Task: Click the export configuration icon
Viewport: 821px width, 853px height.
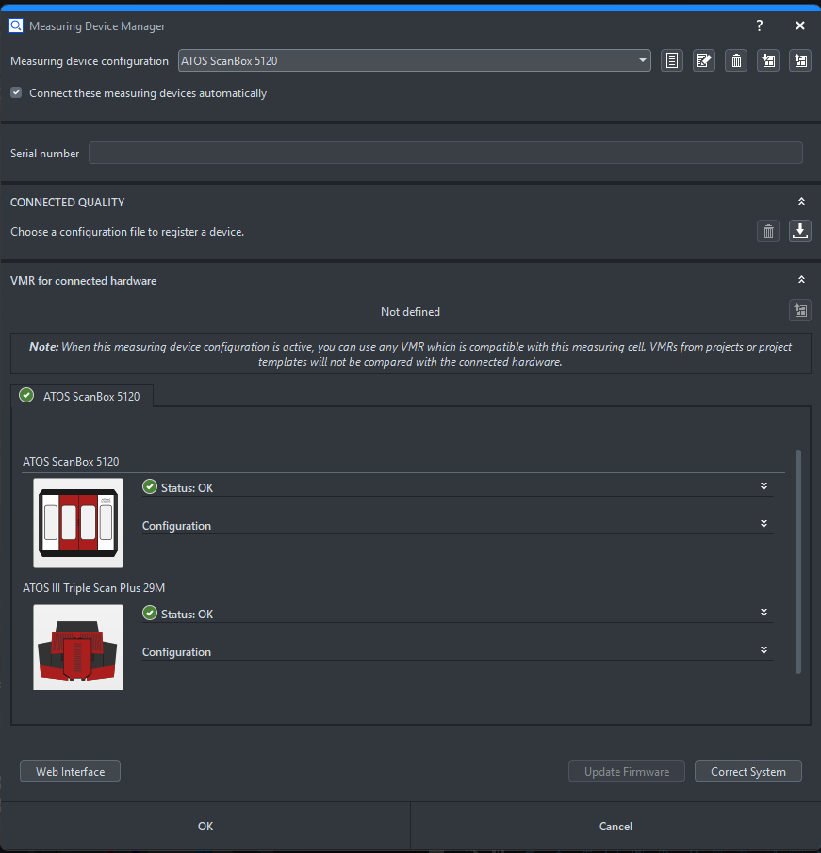Action: 800,60
